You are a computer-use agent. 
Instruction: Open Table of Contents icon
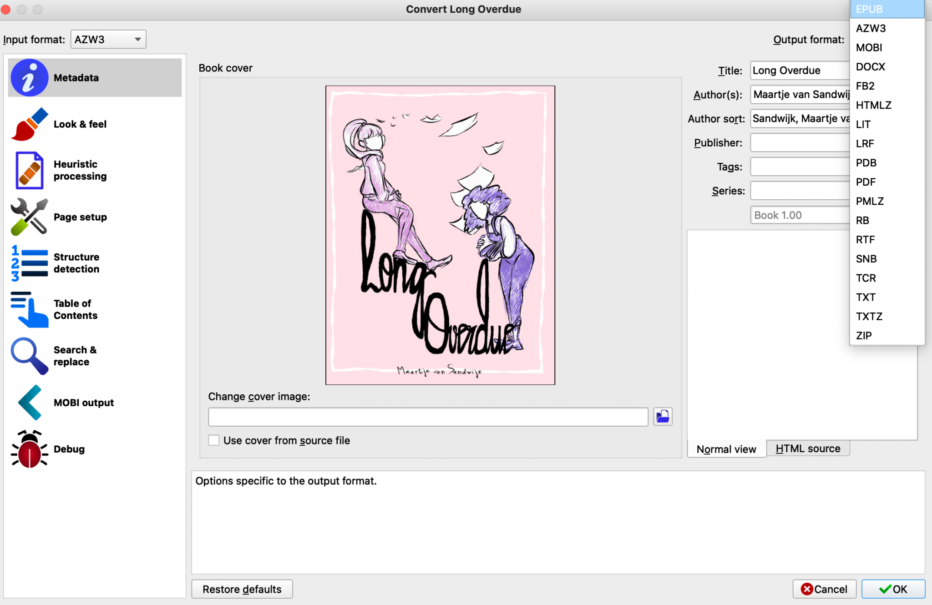29,309
